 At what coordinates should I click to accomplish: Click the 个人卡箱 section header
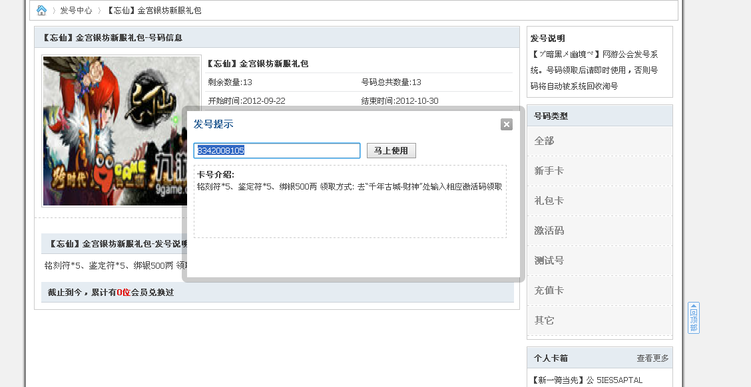click(546, 358)
